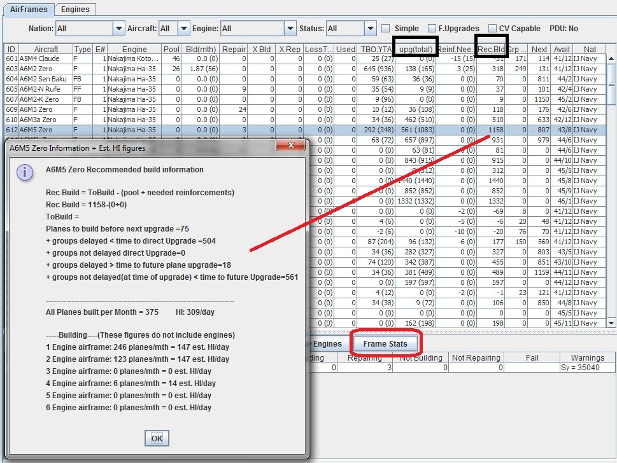Click the Not Repairing column header
The width and height of the screenshot is (617, 463).
coord(476,357)
